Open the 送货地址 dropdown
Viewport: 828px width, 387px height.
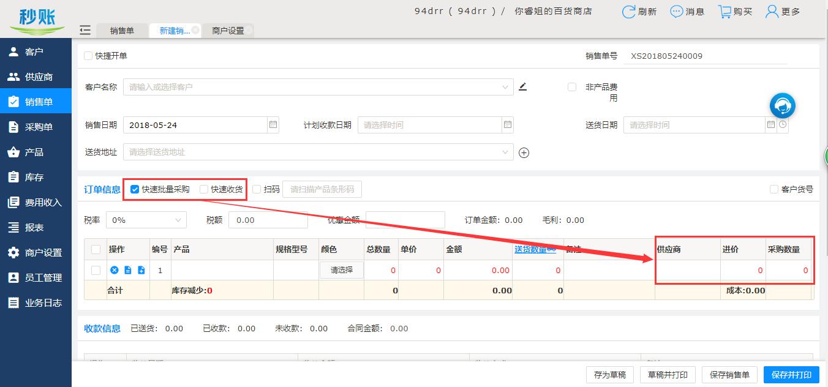point(503,152)
